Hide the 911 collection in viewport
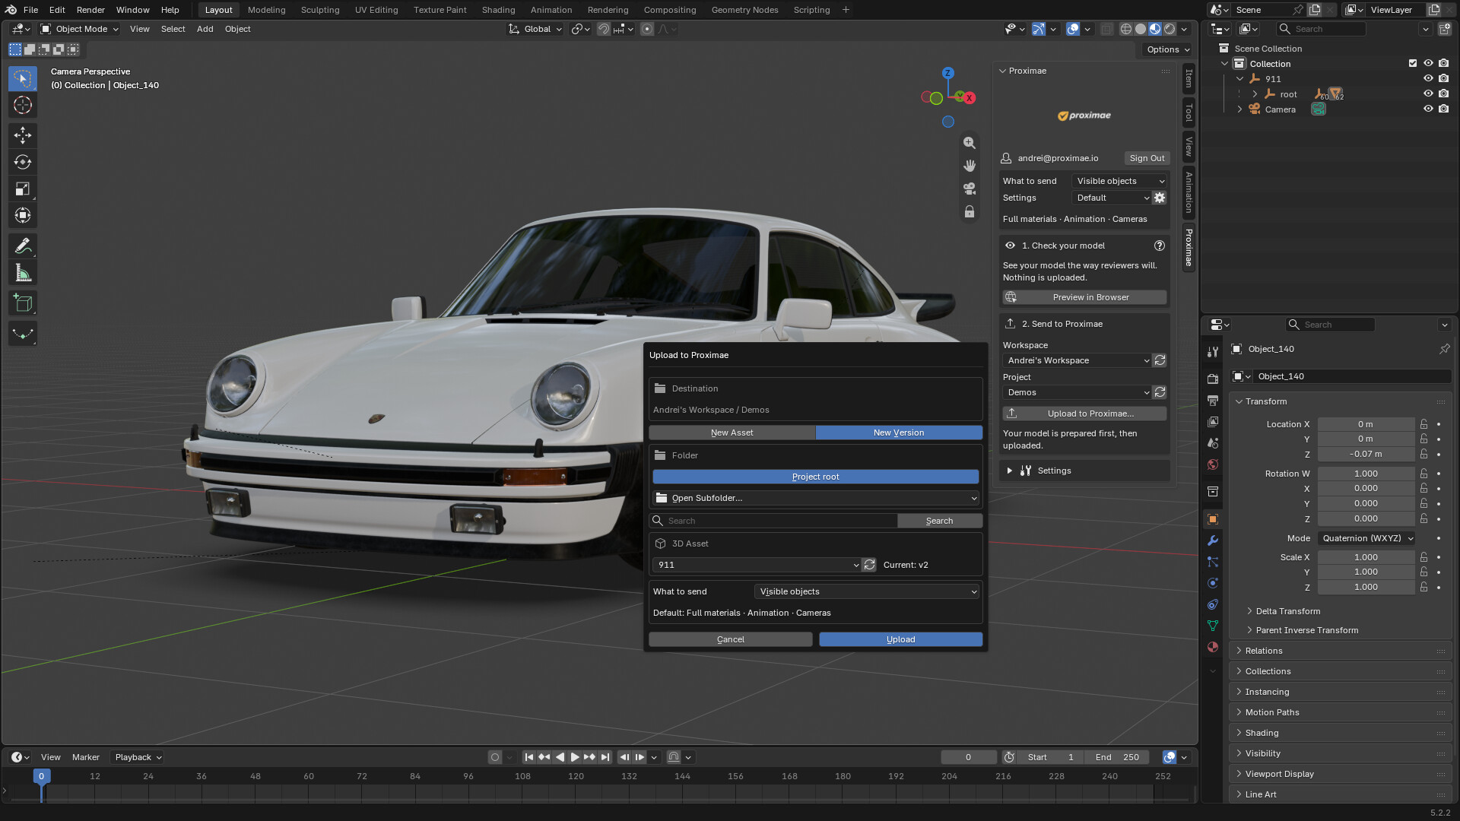 click(1428, 79)
